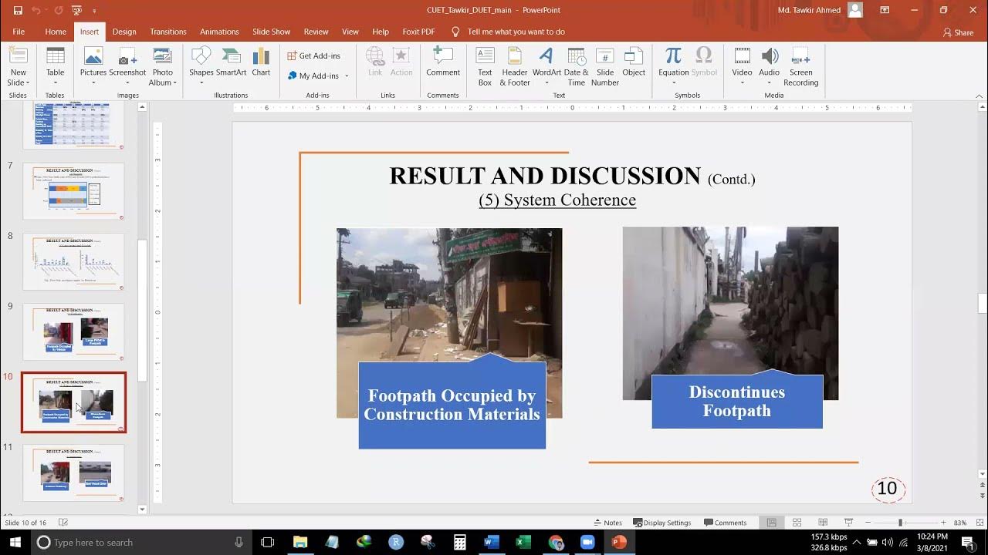Click the Share button
988x555 pixels.
click(958, 32)
